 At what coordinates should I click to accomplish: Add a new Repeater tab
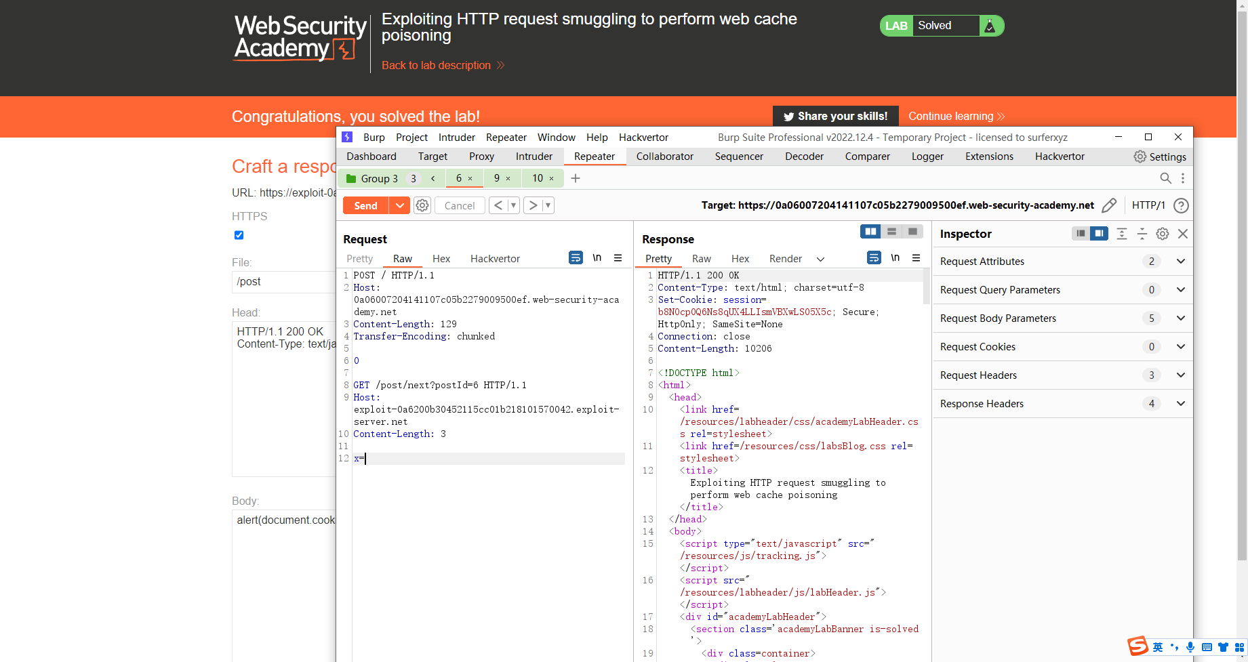point(576,178)
